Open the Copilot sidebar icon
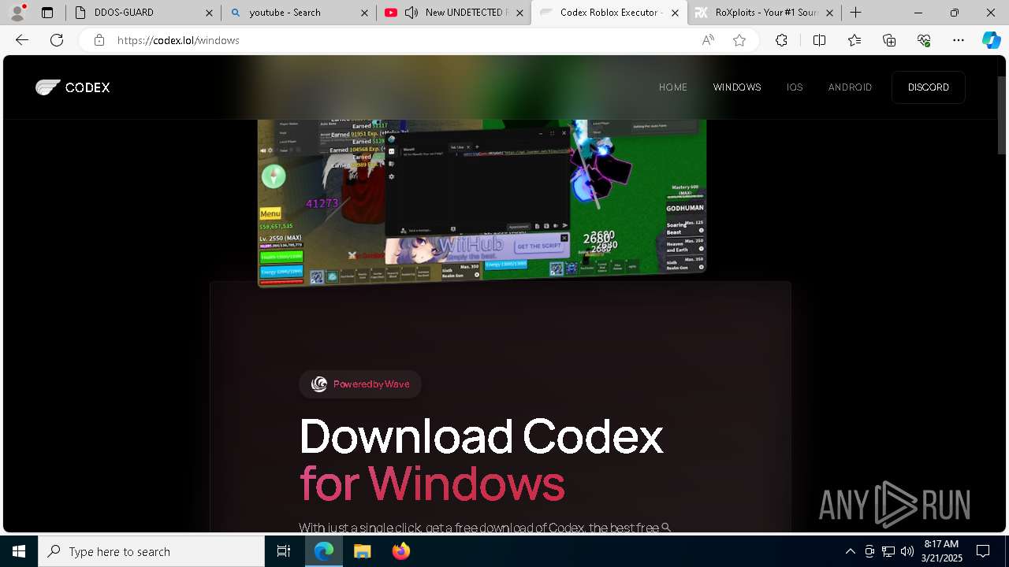 991,40
